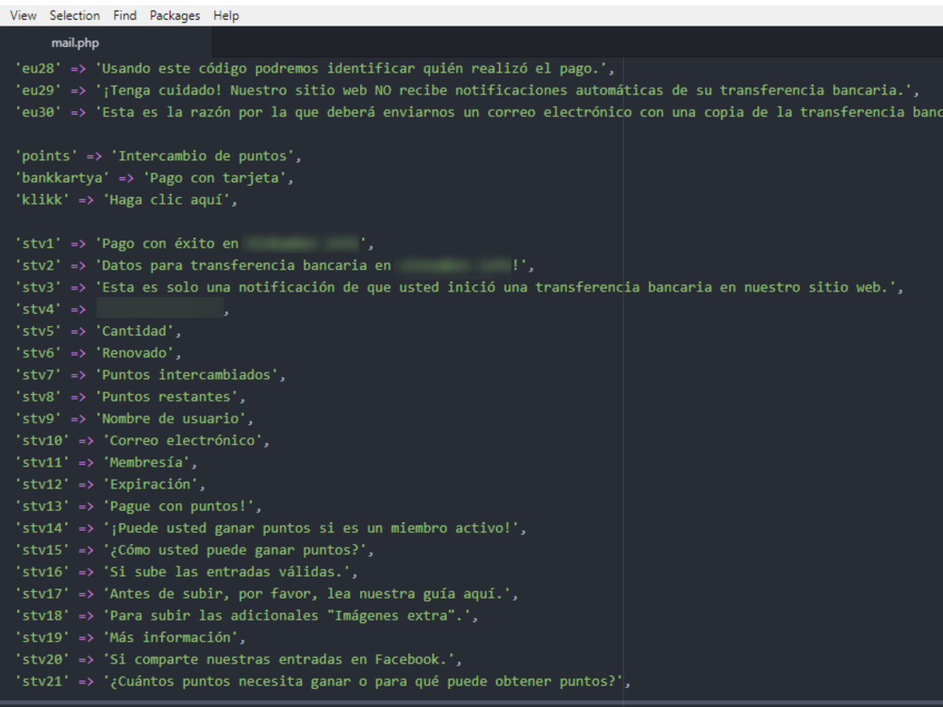Viewport: 943px width, 707px height.
Task: Place cursor on 'Pago con tarjeta' string
Action: [215, 178]
